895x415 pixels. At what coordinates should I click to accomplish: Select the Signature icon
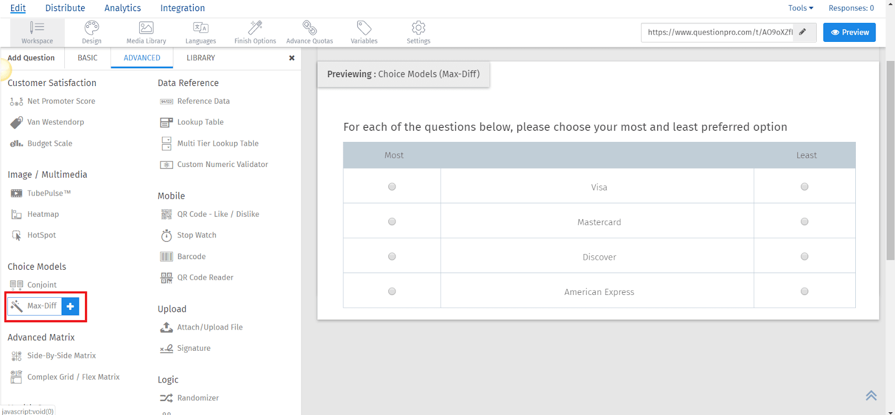tap(167, 349)
